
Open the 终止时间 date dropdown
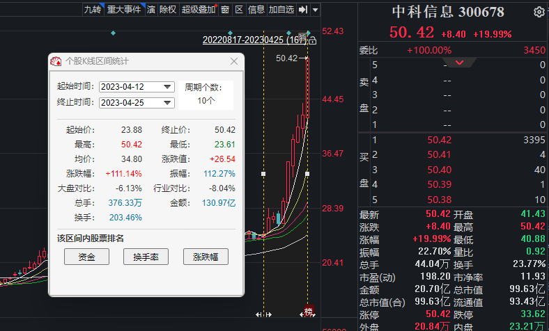[x=167, y=103]
